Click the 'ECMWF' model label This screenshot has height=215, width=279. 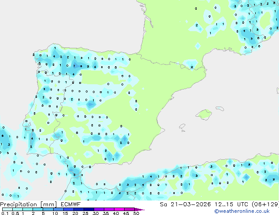[x=71, y=204]
